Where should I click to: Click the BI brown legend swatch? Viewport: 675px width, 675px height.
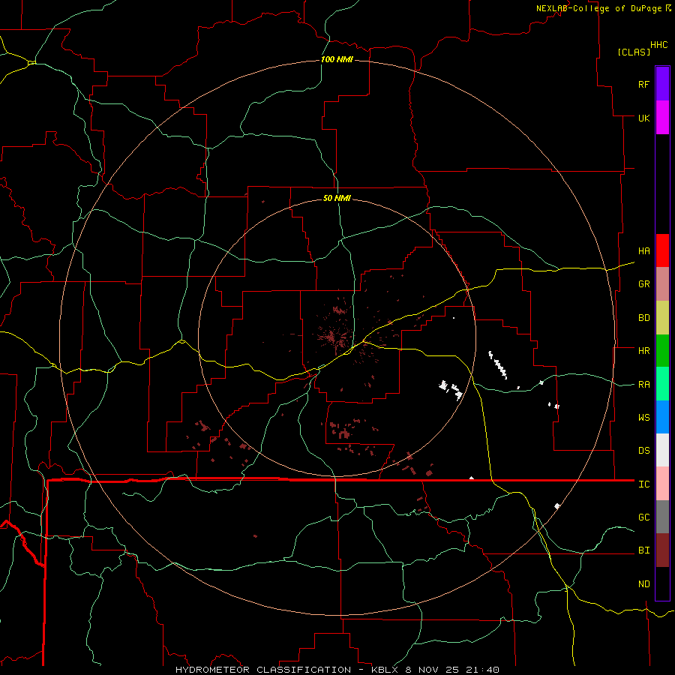pyautogui.click(x=662, y=550)
